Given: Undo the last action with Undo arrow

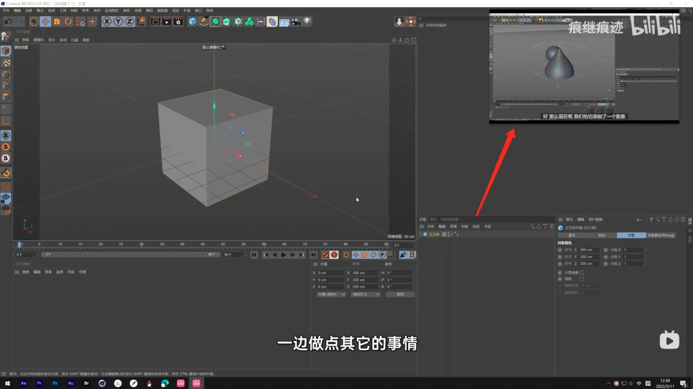Looking at the screenshot, I should (x=8, y=21).
